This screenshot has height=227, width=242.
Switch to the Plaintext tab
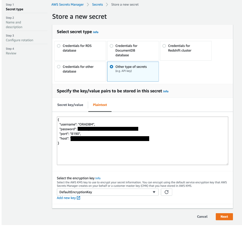pyautogui.click(x=100, y=105)
